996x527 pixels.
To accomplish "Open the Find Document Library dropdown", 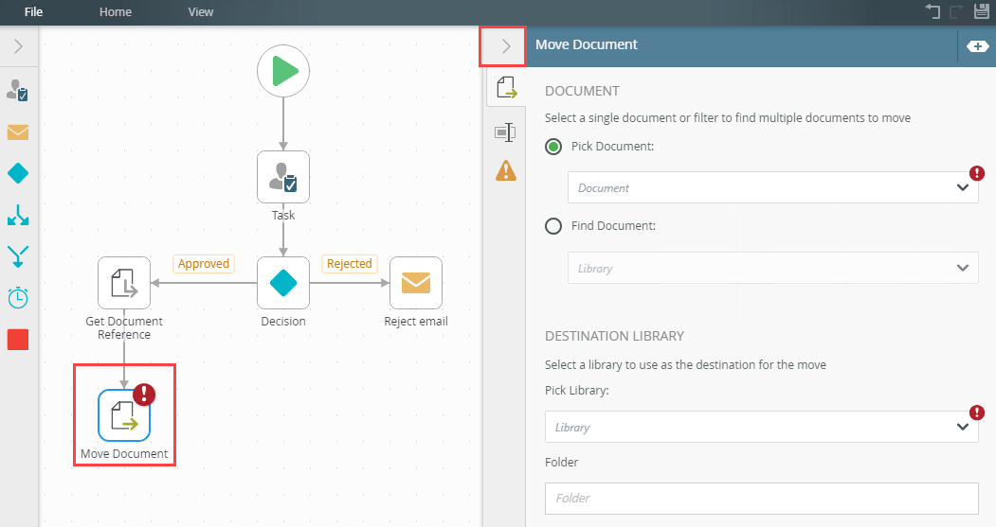I will [x=772, y=268].
